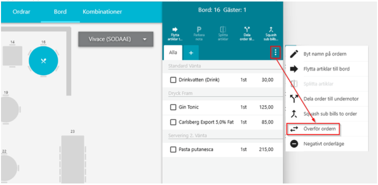Click the swap arrows icon beside Överför ordern
378x185 pixels.
coord(294,129)
